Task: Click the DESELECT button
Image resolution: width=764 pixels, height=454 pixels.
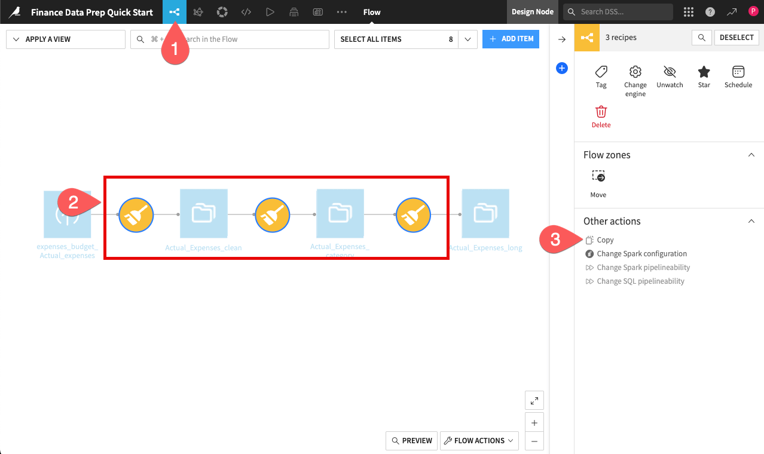Action: coord(737,37)
